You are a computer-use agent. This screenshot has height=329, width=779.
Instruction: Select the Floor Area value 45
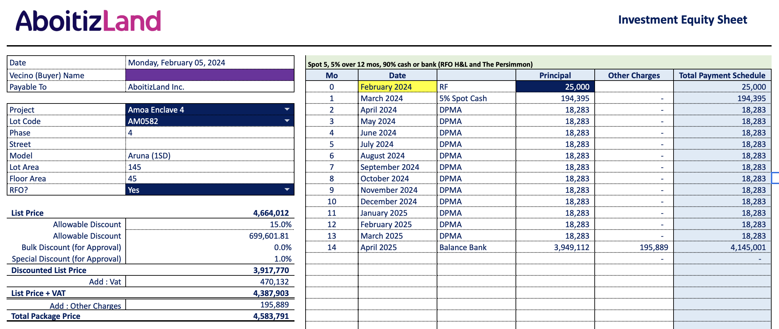coord(210,178)
